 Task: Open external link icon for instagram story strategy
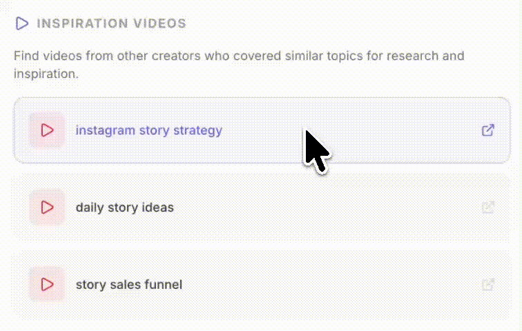[x=488, y=130]
